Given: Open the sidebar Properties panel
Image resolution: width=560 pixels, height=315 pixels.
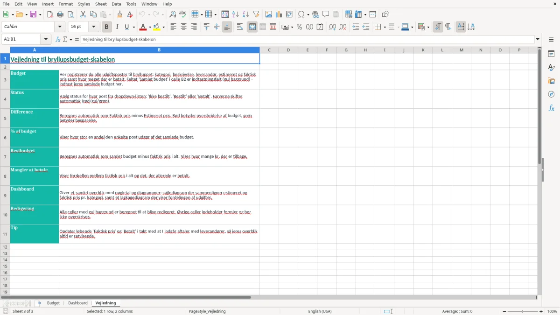Looking at the screenshot, I should point(551,54).
